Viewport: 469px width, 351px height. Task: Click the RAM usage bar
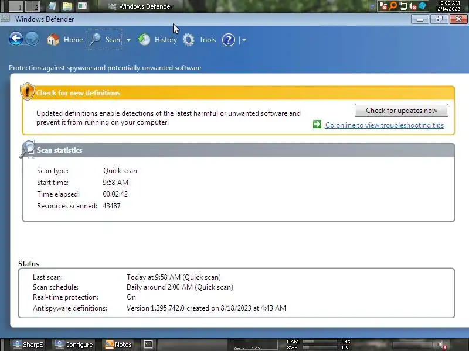(x=321, y=342)
